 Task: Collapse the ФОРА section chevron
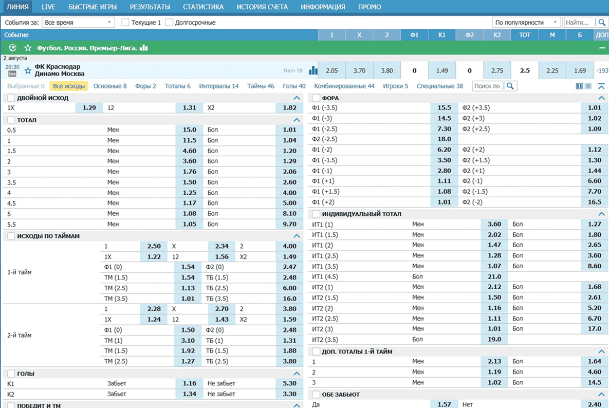point(601,98)
